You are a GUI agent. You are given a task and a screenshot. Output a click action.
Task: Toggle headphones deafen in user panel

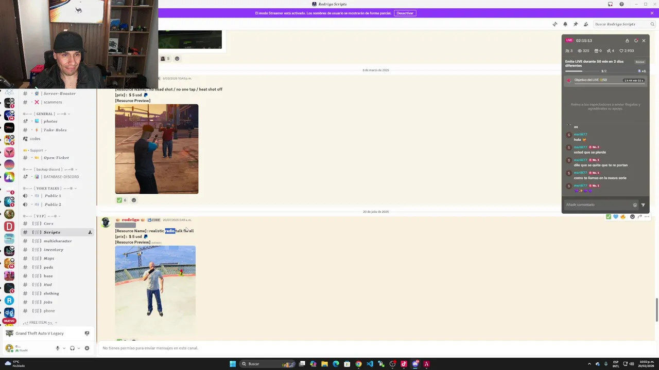click(72, 348)
